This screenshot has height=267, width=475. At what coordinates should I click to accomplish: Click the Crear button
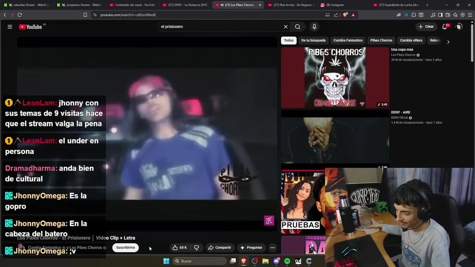426,27
